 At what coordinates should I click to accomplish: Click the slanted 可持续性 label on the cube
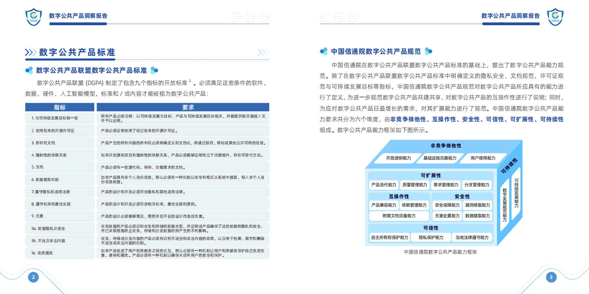[509, 166]
